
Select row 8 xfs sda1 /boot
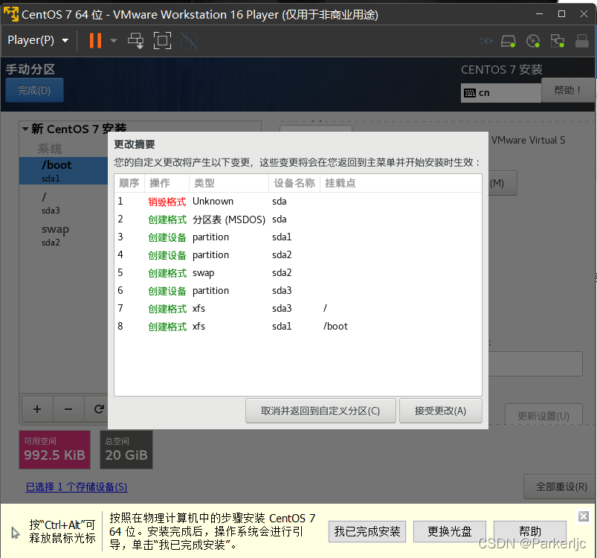click(298, 327)
